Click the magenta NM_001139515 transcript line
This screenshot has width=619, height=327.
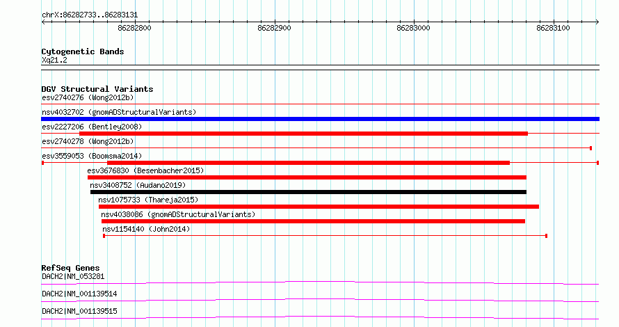coord(320,317)
